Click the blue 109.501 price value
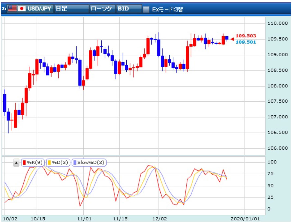The image size is (292, 223). (x=246, y=42)
